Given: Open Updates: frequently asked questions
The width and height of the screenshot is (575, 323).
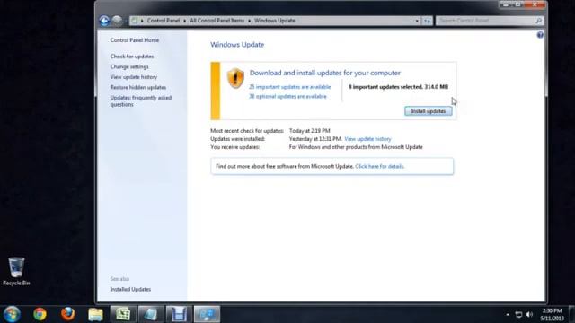Looking at the screenshot, I should (141, 101).
